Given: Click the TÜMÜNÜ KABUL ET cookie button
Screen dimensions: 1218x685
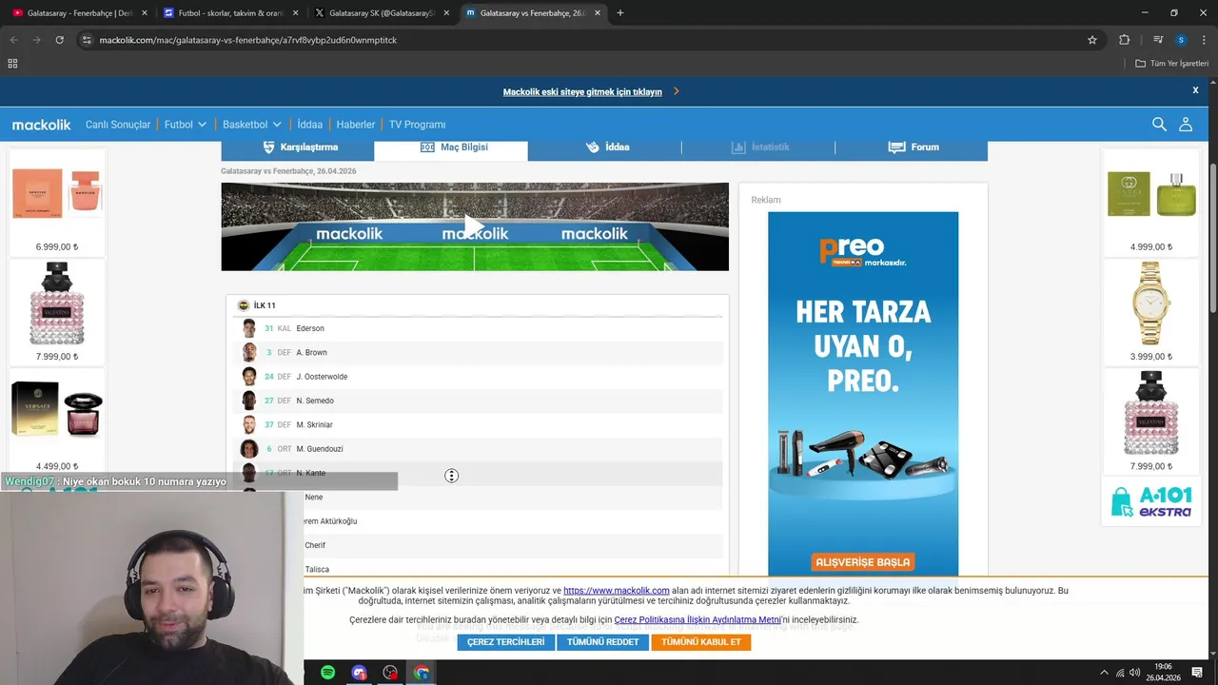Looking at the screenshot, I should (701, 642).
